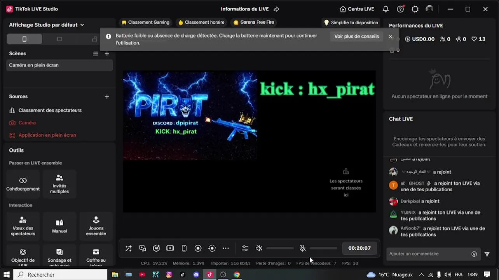Click the phone orientation icon in bottom toolbar
Viewport: 499px width, 280px height.
[184, 248]
